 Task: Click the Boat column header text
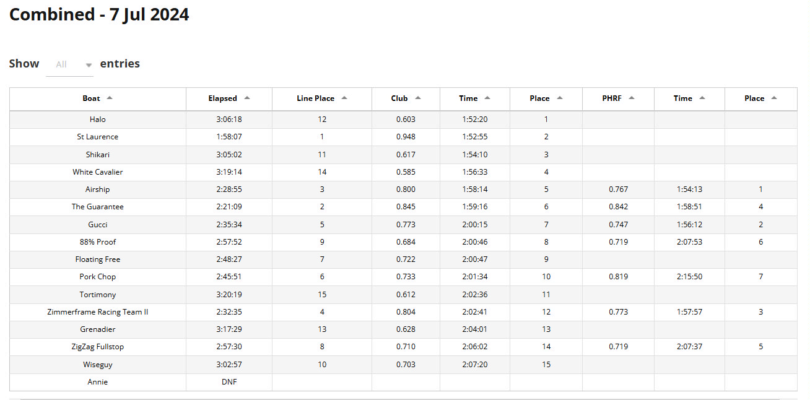(91, 98)
